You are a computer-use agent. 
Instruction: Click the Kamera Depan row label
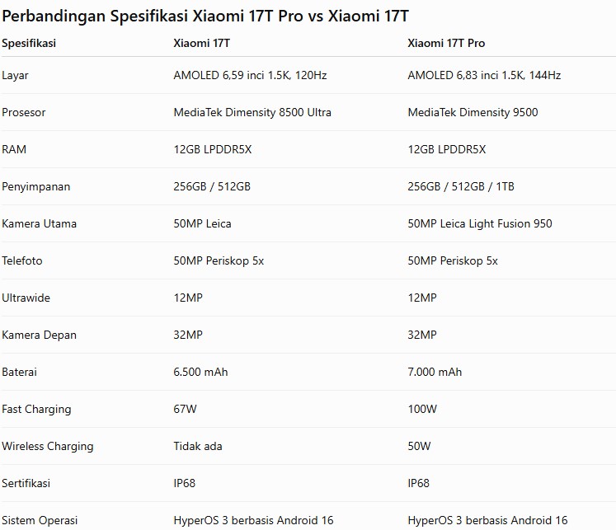(39, 335)
